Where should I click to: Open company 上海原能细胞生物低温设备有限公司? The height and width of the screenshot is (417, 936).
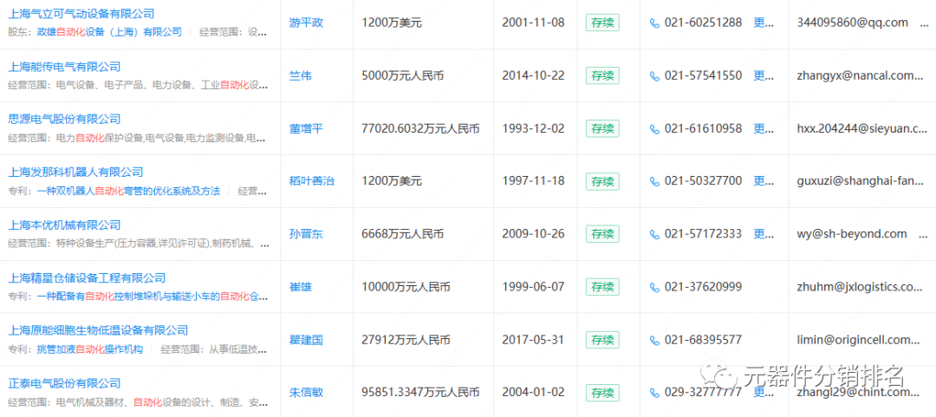[x=99, y=330]
